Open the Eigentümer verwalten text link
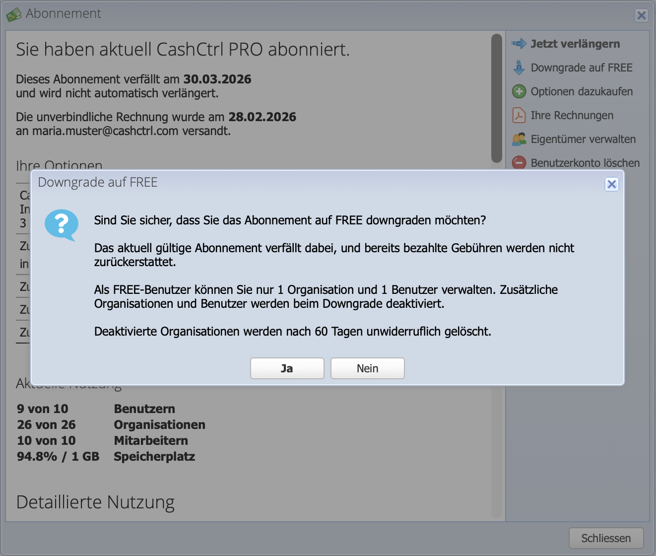This screenshot has width=656, height=556. (x=583, y=139)
